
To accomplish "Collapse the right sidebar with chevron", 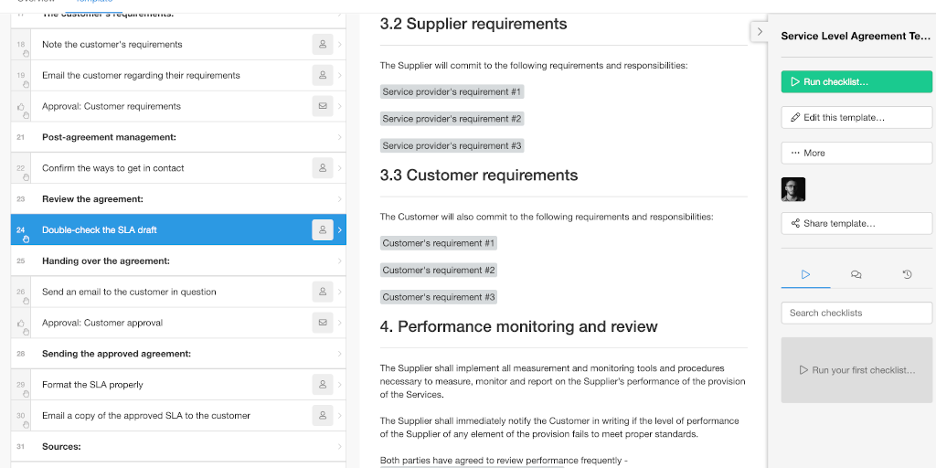I will coord(760,32).
